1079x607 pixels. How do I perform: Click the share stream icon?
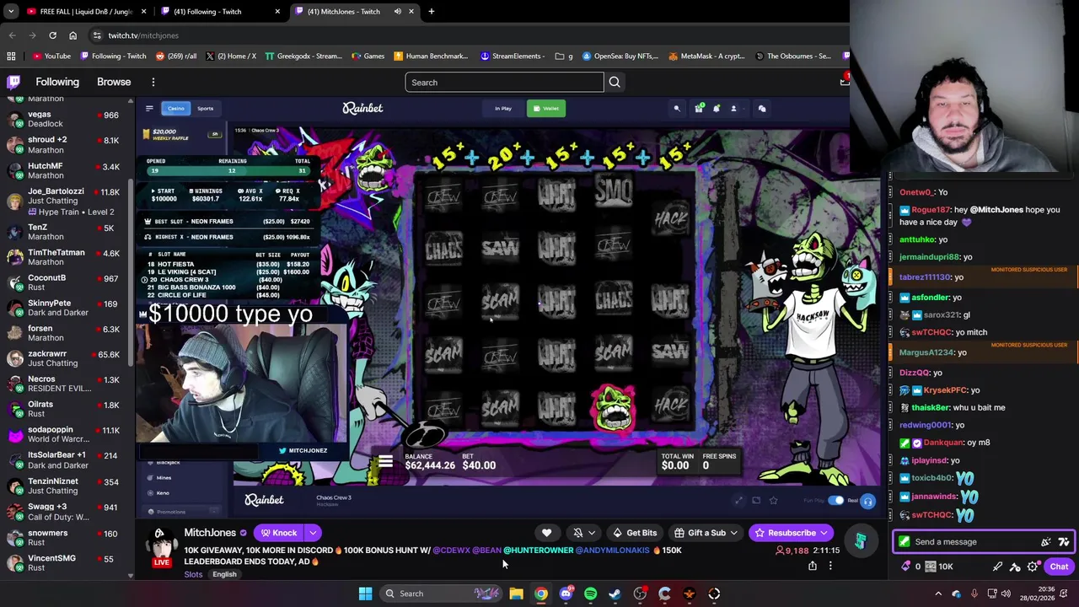click(x=813, y=566)
